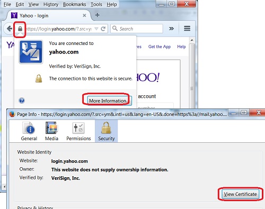
Task: Open the Edit menu
Action: pos(20,4)
